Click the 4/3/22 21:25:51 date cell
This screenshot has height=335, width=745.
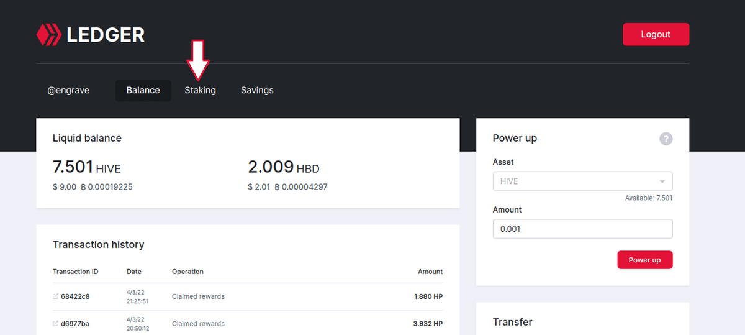(x=137, y=296)
